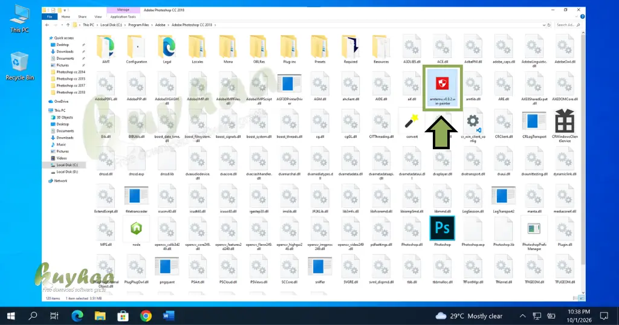Screen dimensions: 619x325
Task: Select the PhotoshopPrefsManager icon
Action: click(534, 234)
